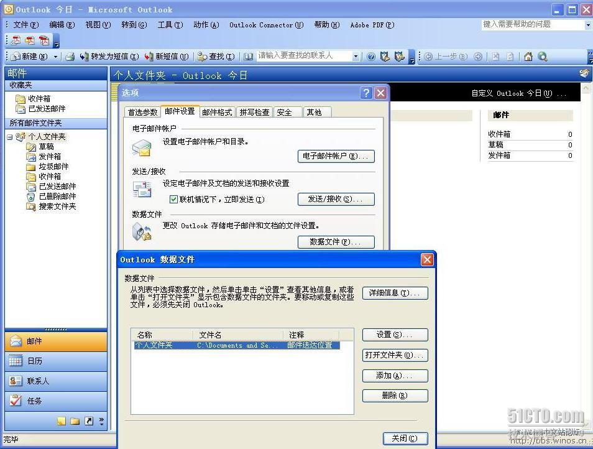Open the Outlook Connector menu

pyautogui.click(x=266, y=25)
